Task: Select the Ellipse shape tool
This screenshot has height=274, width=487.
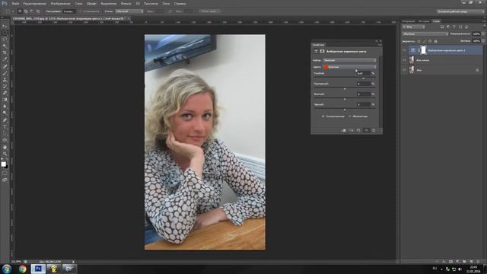Action: click(5, 140)
